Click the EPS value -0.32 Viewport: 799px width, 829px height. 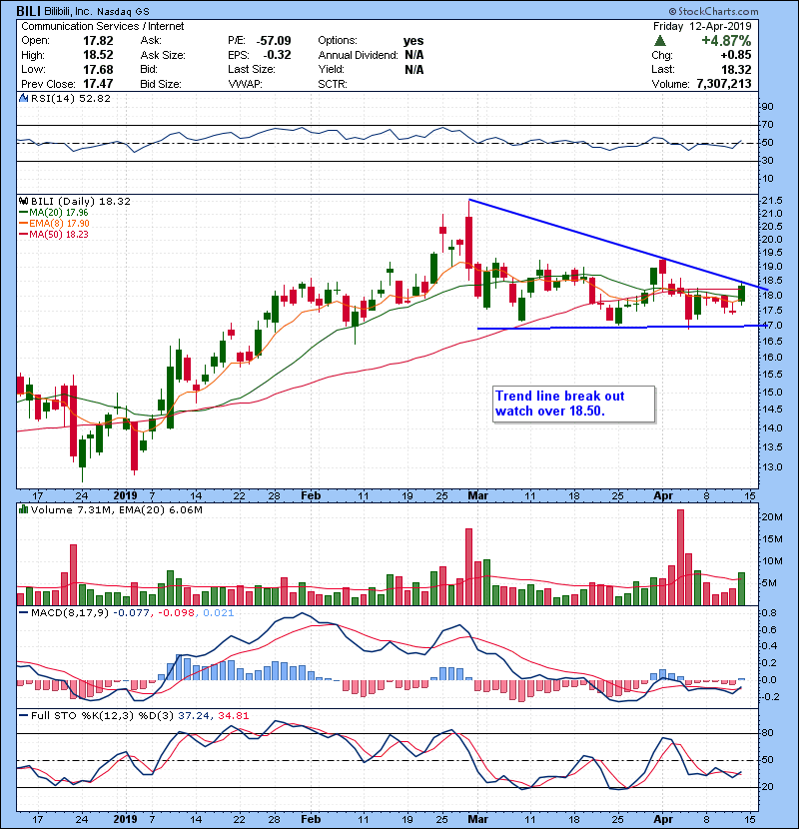click(x=277, y=55)
